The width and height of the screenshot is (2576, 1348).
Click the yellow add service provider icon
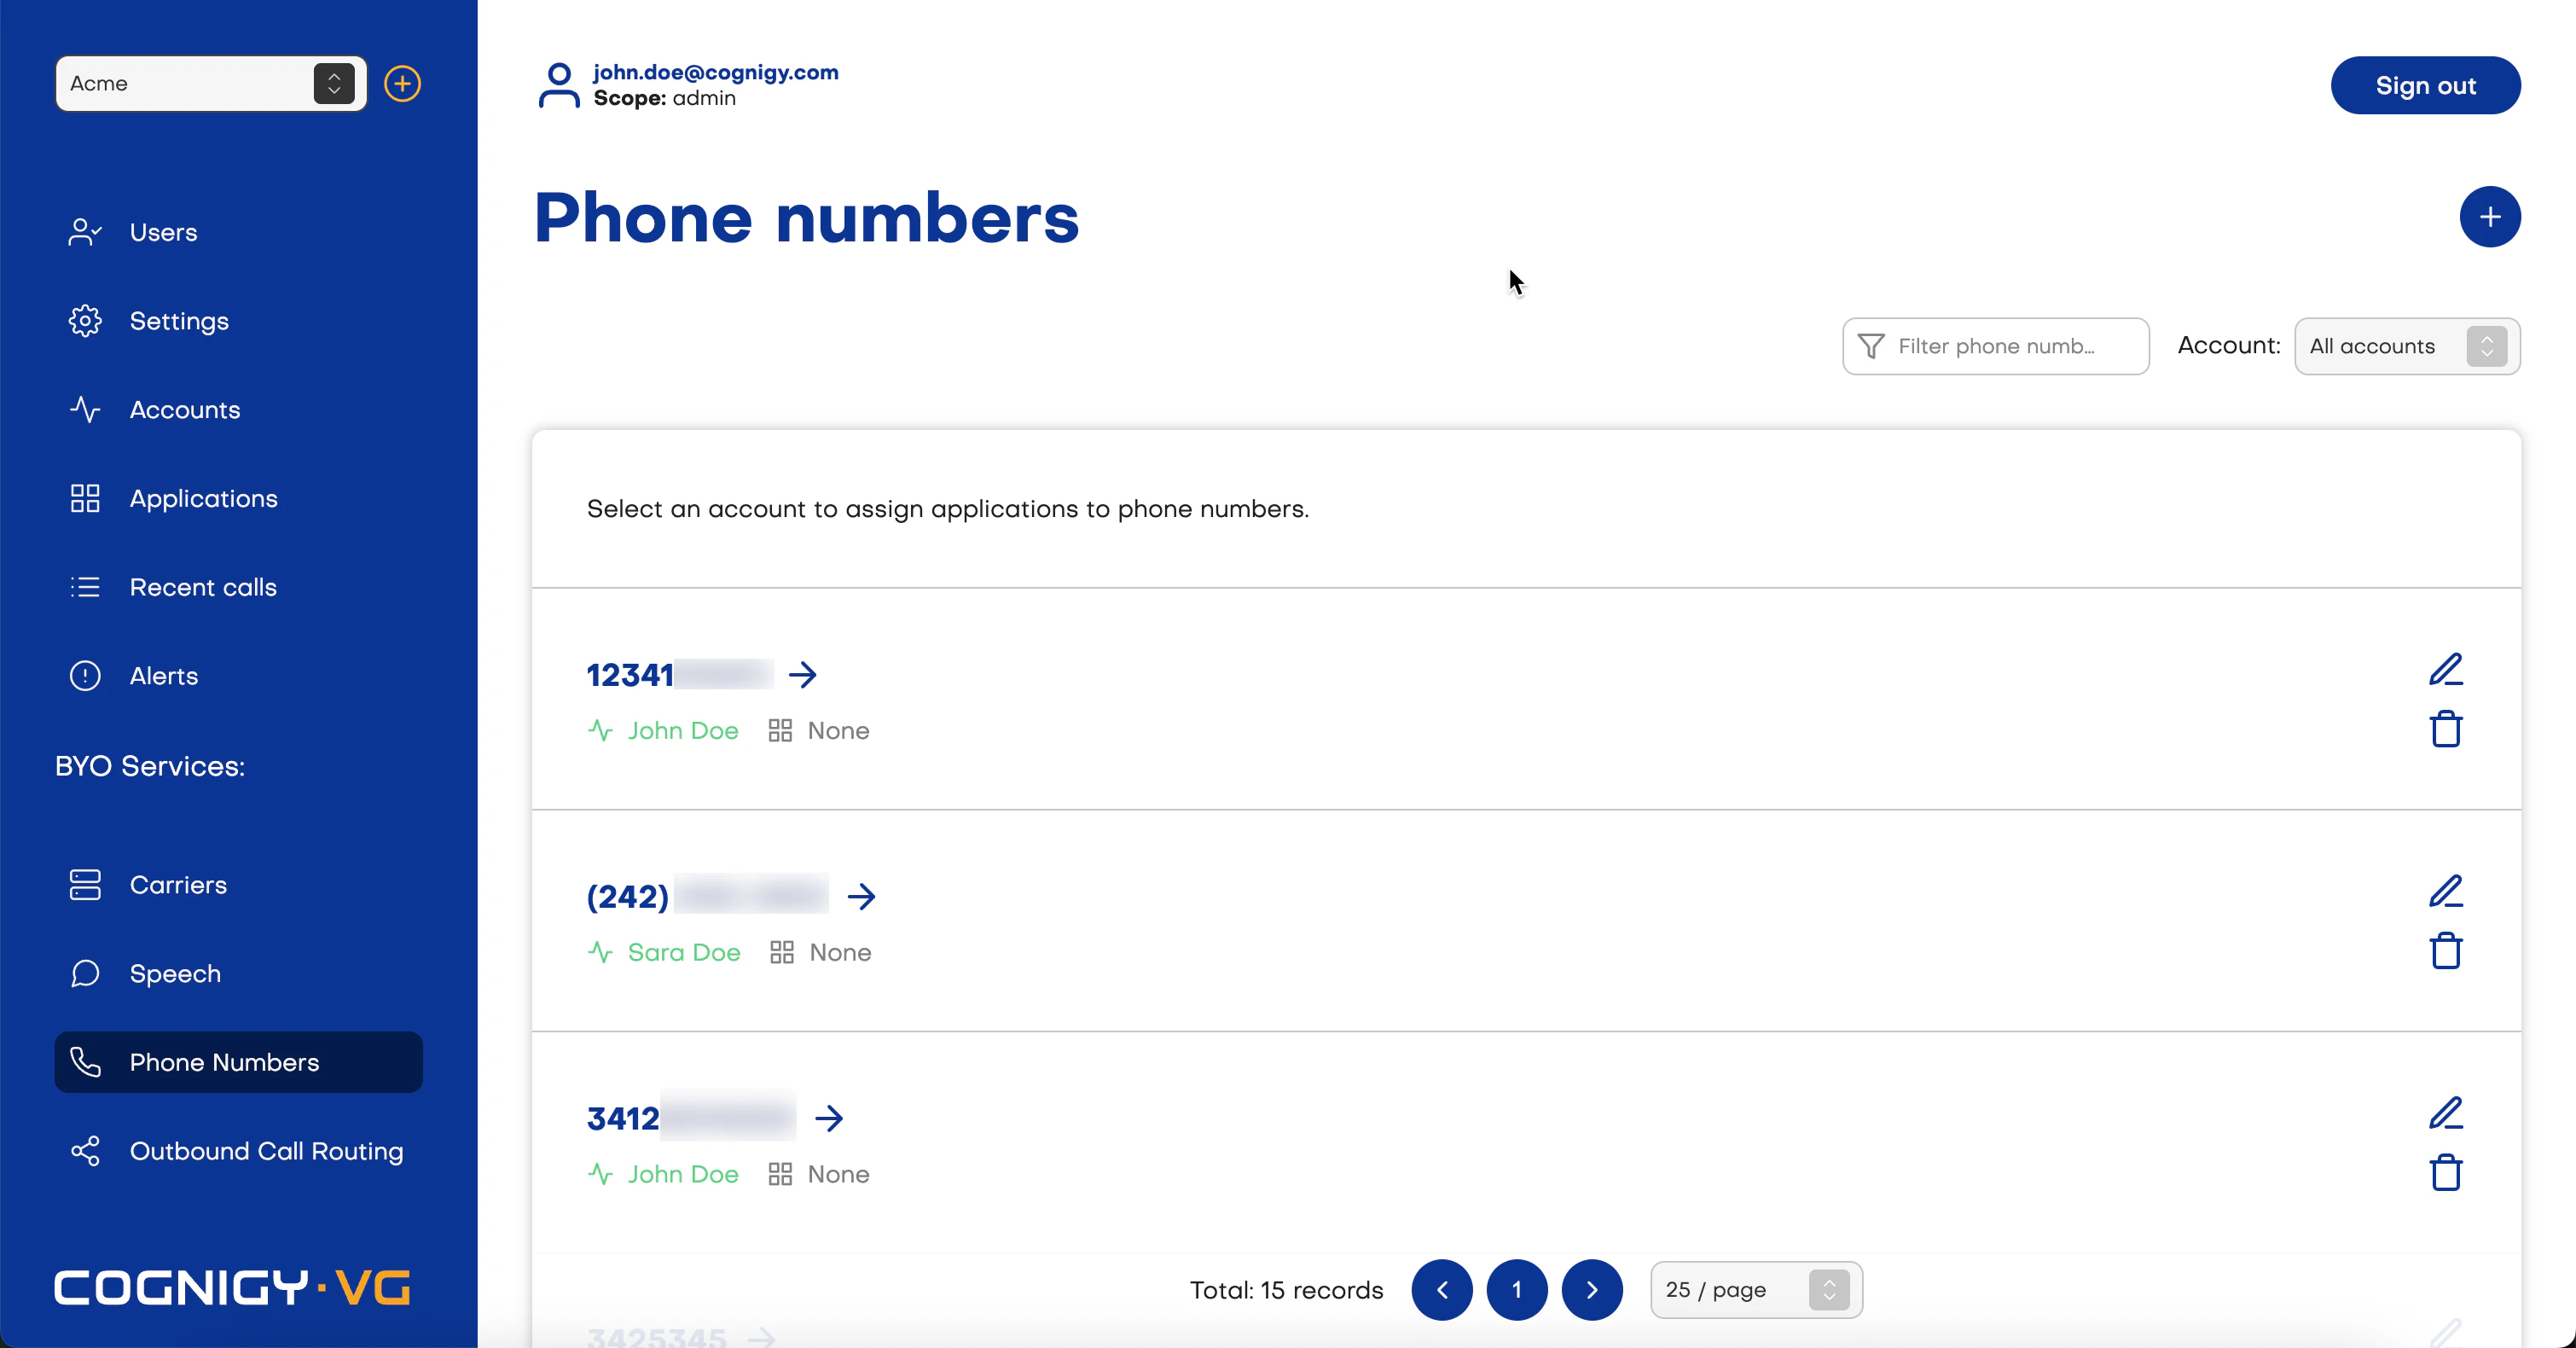[x=402, y=84]
